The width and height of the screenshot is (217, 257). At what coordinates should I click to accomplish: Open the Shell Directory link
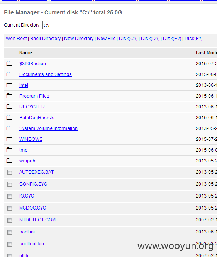pyautogui.click(x=46, y=39)
